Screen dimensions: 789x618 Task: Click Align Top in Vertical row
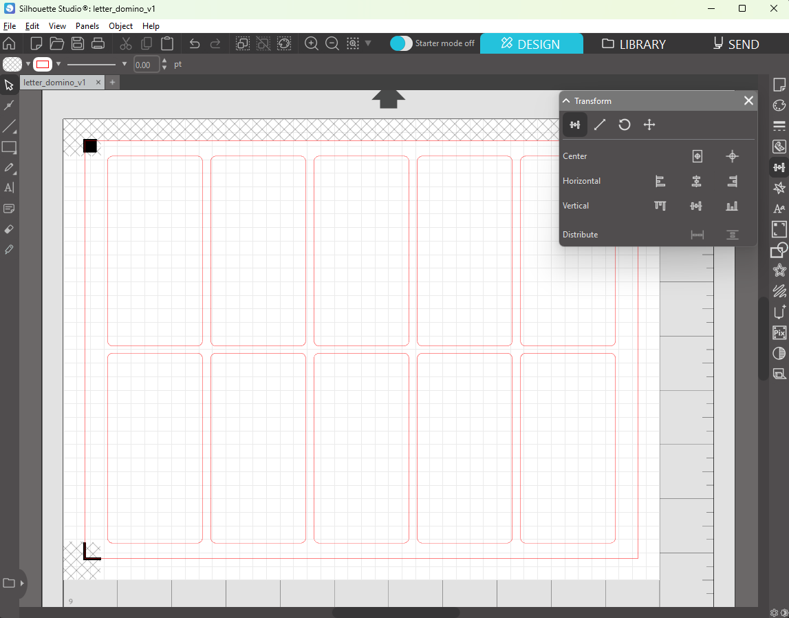[x=660, y=205]
